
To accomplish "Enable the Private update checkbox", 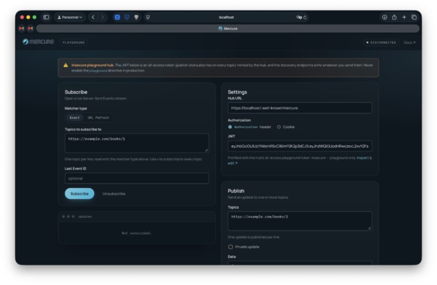I will (230, 247).
